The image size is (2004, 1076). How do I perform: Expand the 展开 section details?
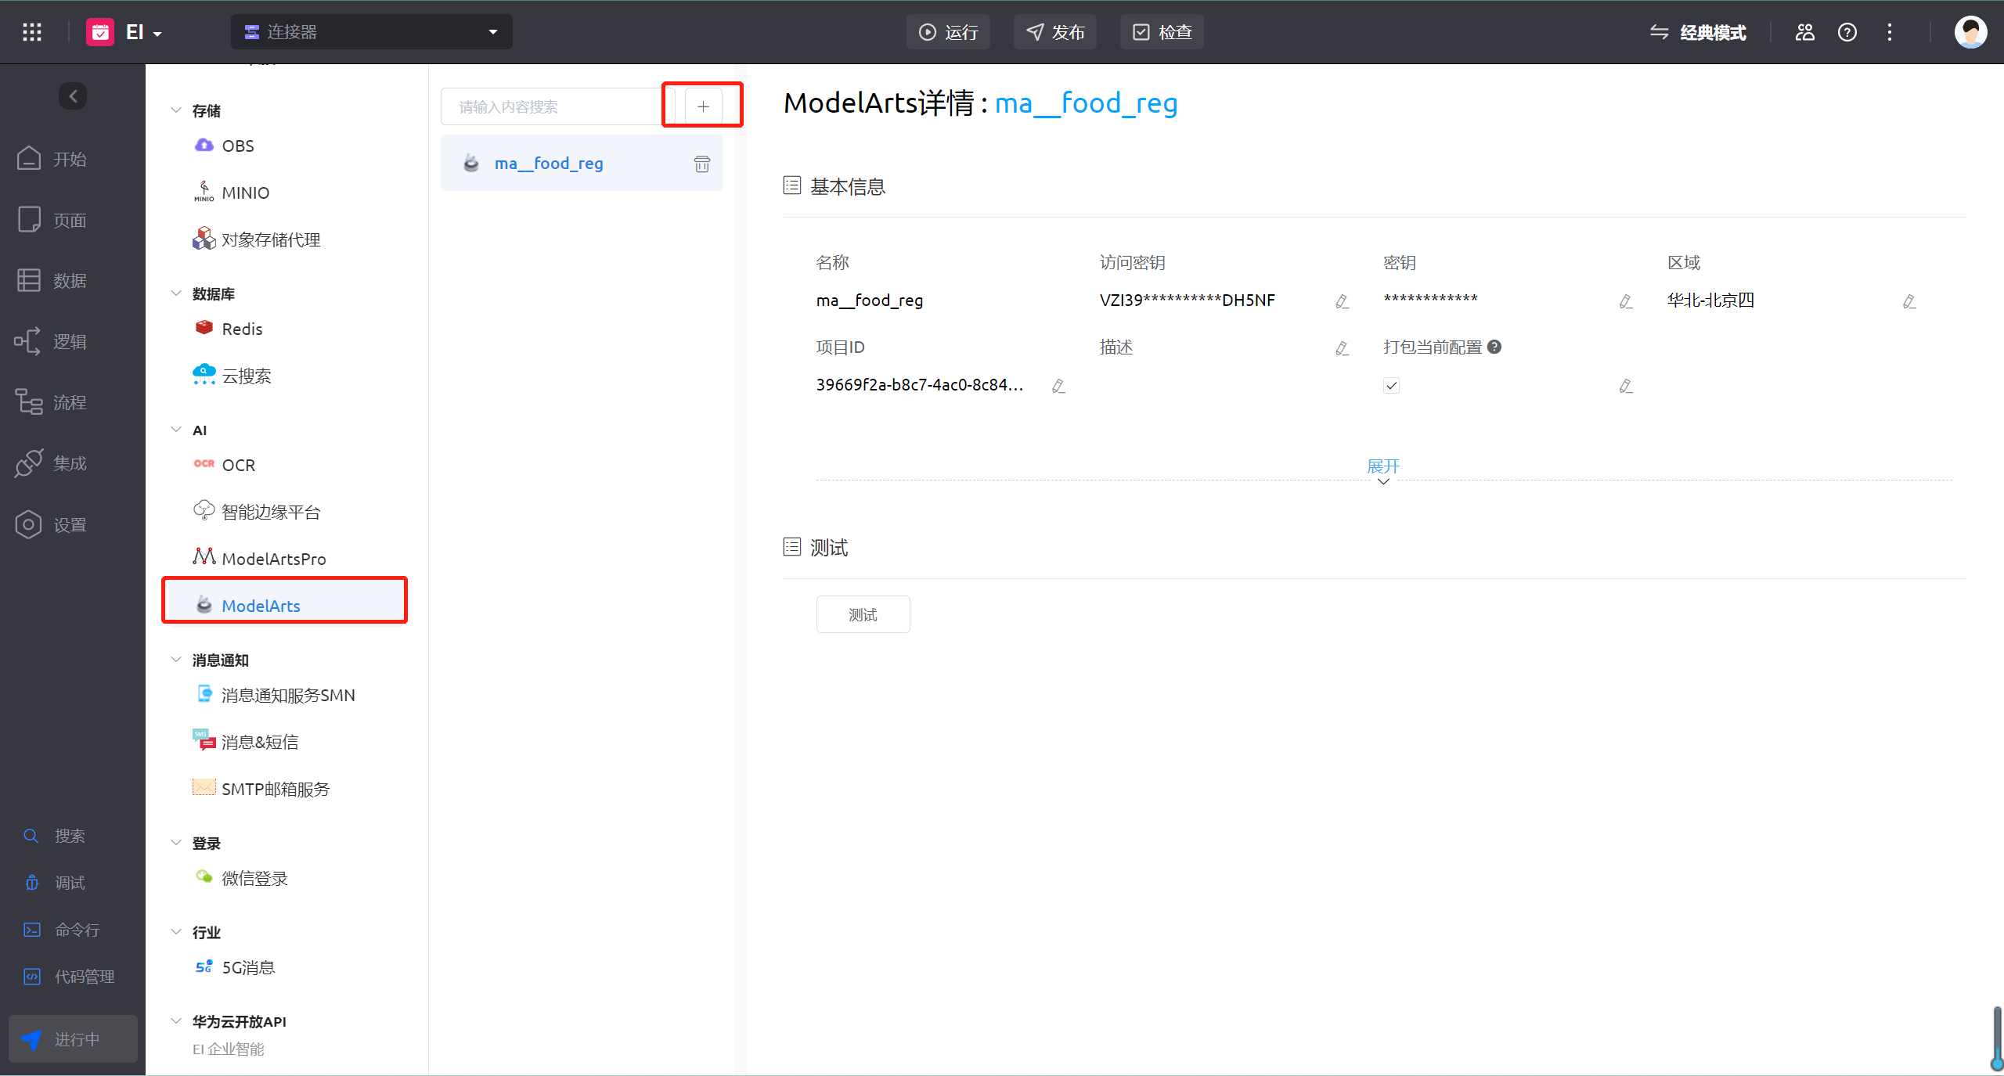pyautogui.click(x=1382, y=466)
